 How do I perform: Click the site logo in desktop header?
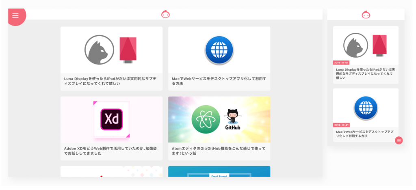[x=166, y=14]
